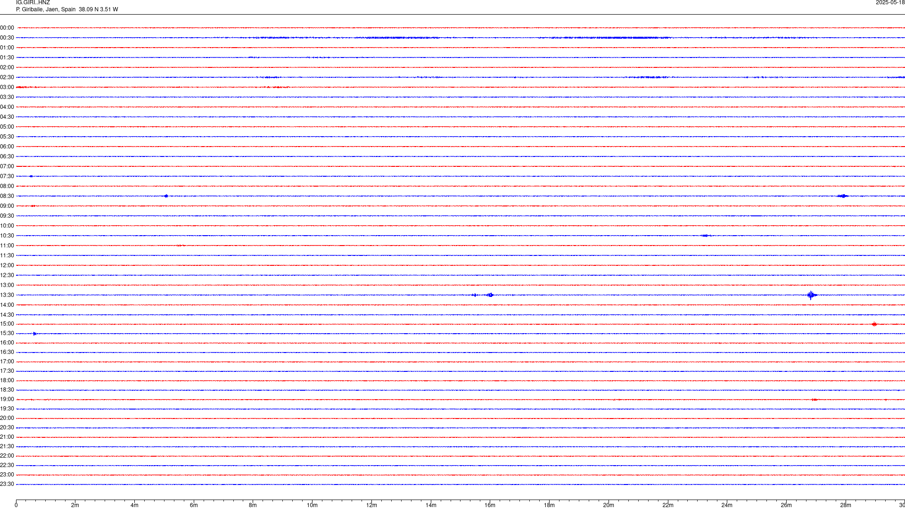Select the 0 label at axis start
Screen dimensions: 905x509
point(16,505)
